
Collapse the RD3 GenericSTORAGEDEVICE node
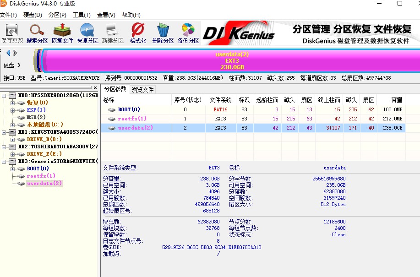point(4,162)
